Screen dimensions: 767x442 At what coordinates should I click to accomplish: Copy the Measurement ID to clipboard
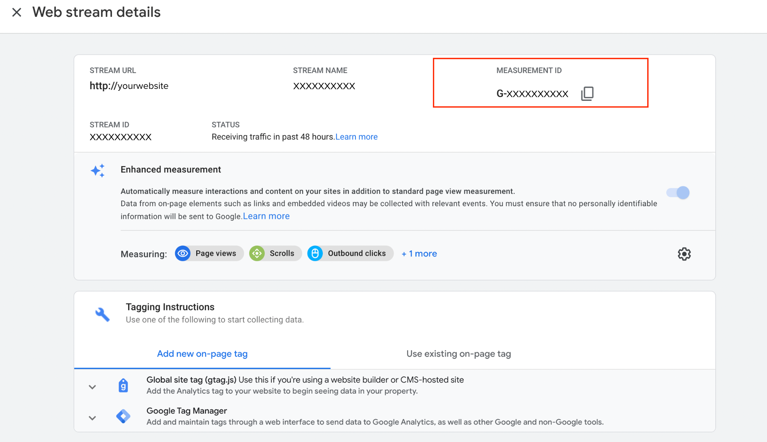(x=587, y=93)
